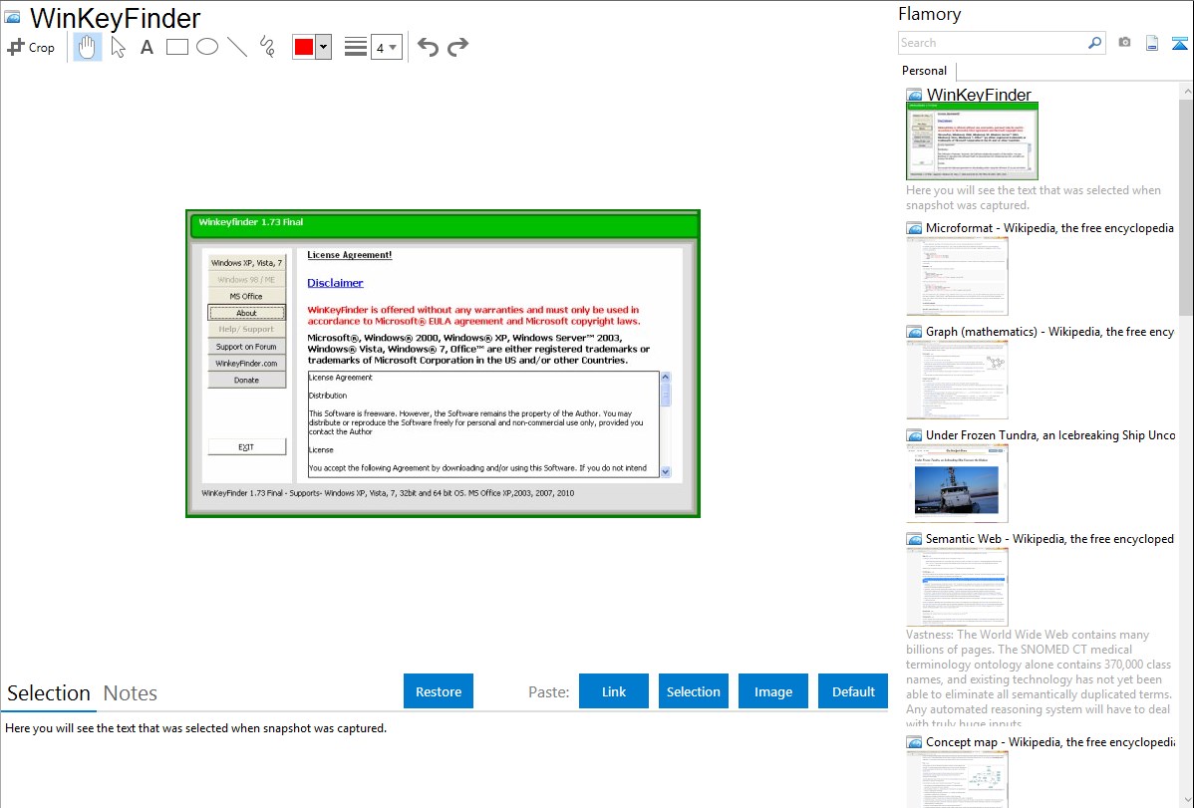This screenshot has height=808, width=1194.
Task: Click the Under Frozen Tundra title text
Action: click(x=1050, y=434)
